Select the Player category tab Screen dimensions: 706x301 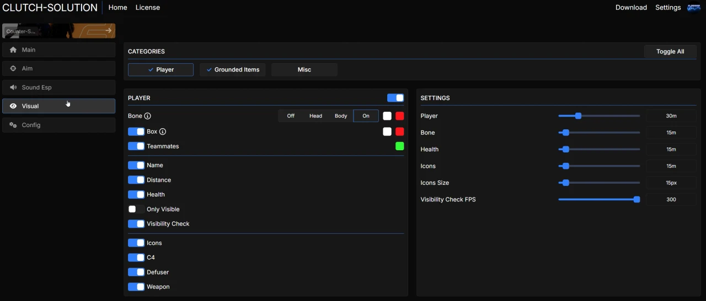(161, 70)
